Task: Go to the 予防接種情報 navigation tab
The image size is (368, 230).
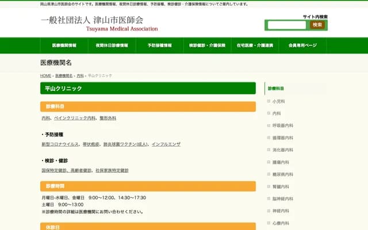Action: coord(159,45)
